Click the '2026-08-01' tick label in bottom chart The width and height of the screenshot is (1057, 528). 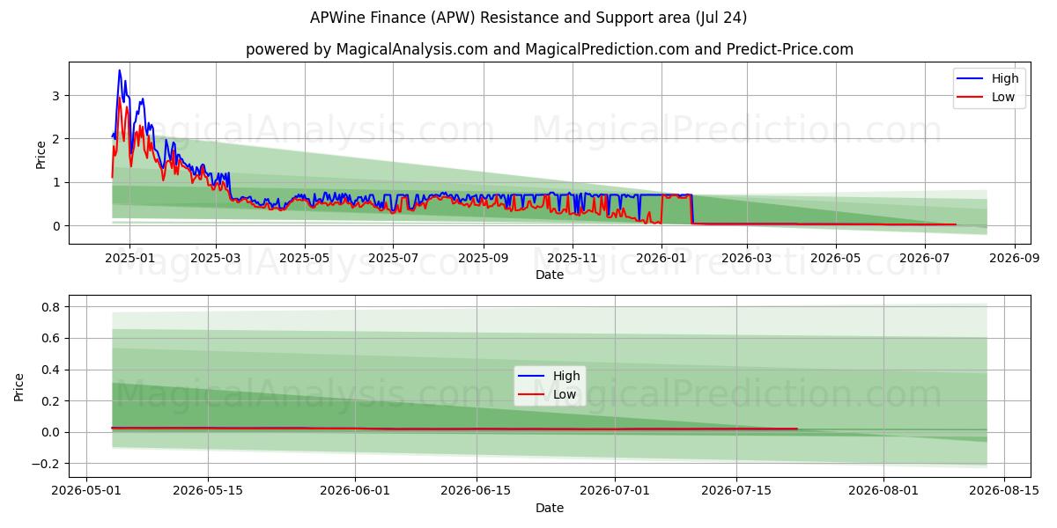[882, 492]
